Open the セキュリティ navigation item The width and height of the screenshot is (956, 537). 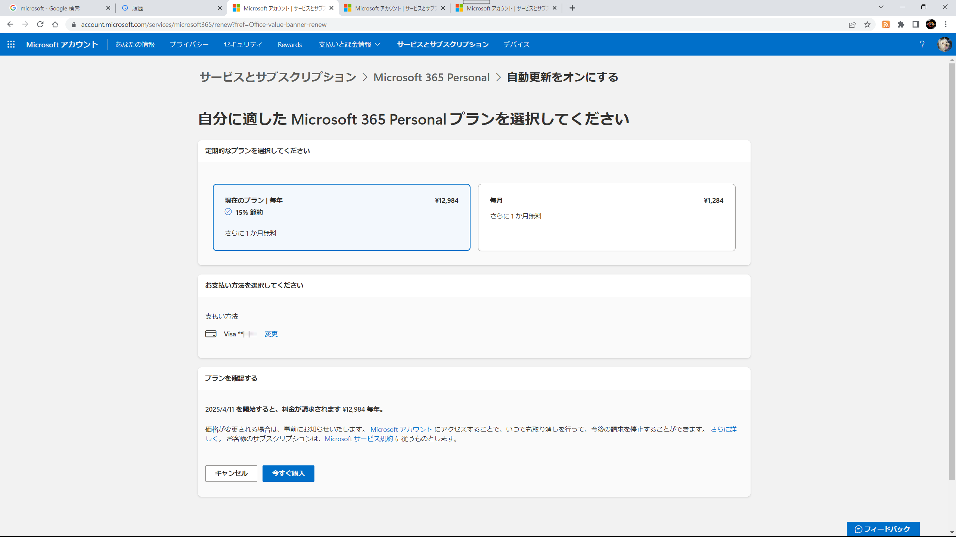pyautogui.click(x=243, y=44)
